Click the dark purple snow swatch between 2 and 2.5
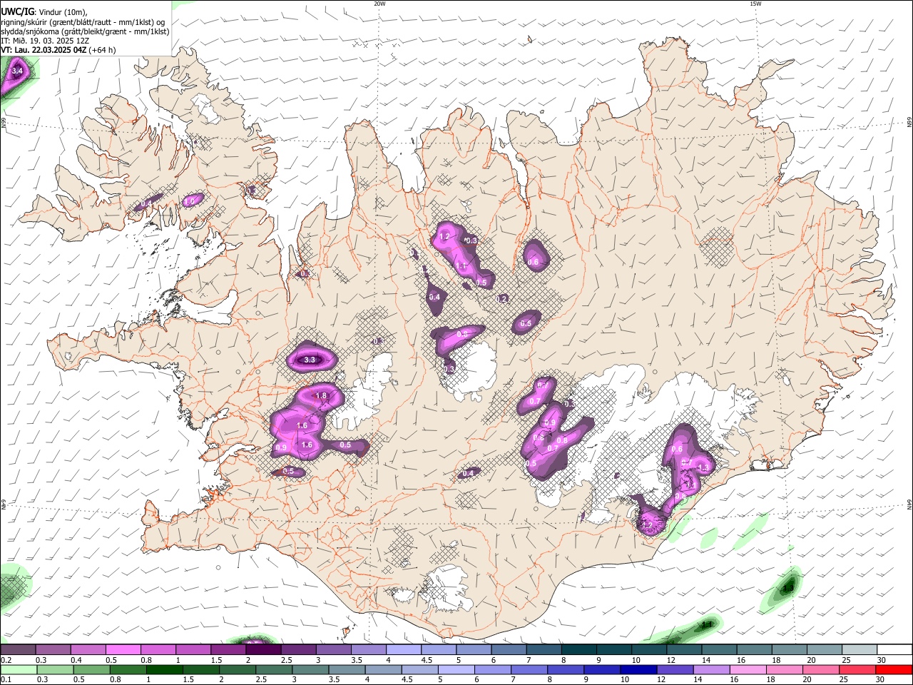 (263, 649)
